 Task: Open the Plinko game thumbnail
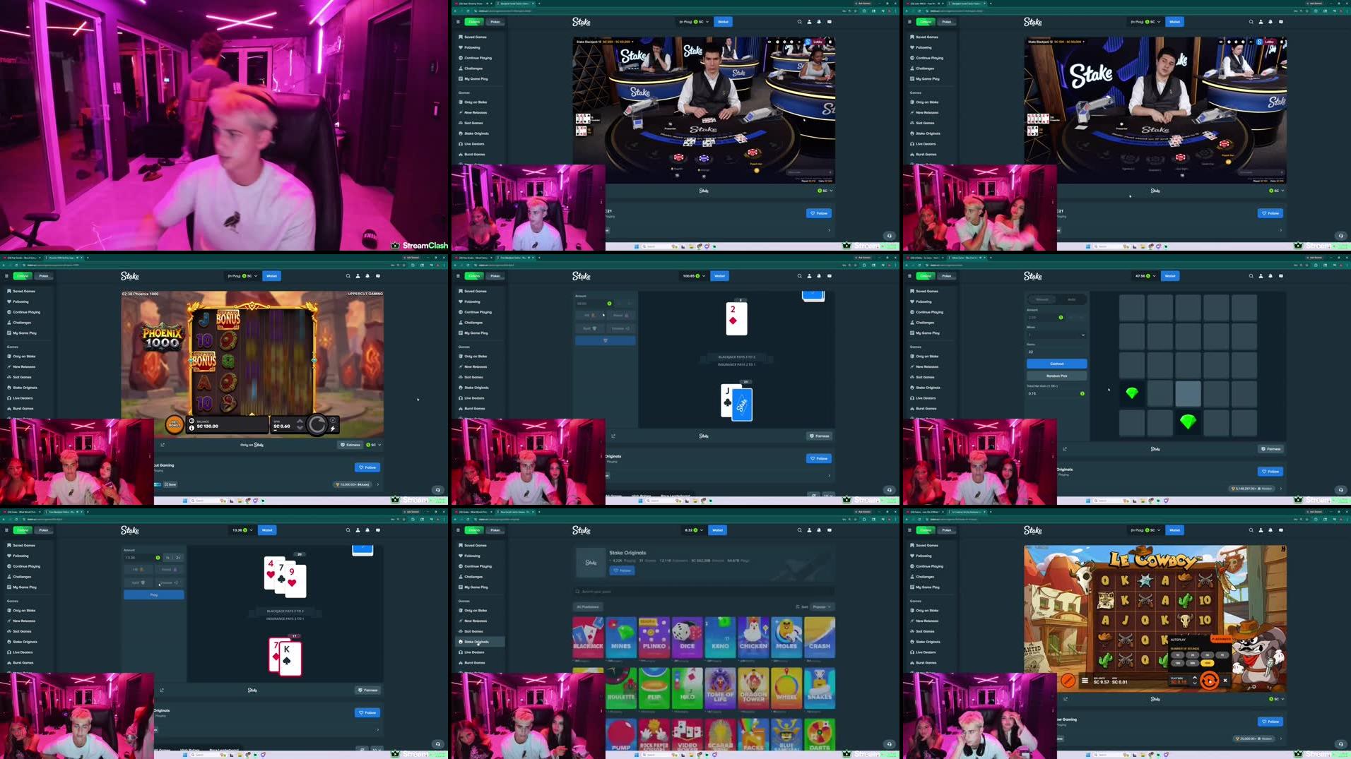click(655, 638)
